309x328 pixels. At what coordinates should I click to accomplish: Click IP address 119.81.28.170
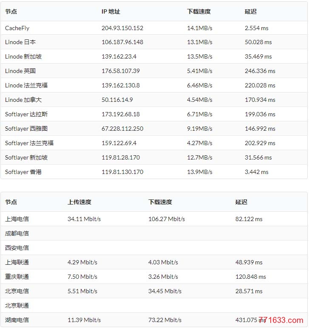pos(121,157)
